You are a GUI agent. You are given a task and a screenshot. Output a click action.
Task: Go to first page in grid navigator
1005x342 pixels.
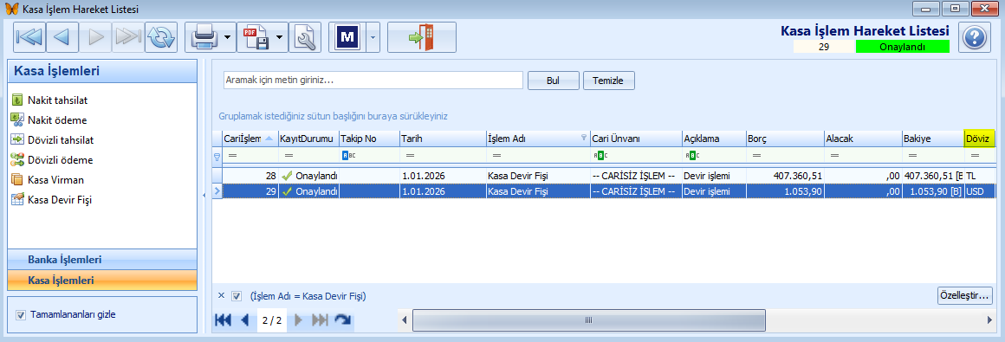223,320
